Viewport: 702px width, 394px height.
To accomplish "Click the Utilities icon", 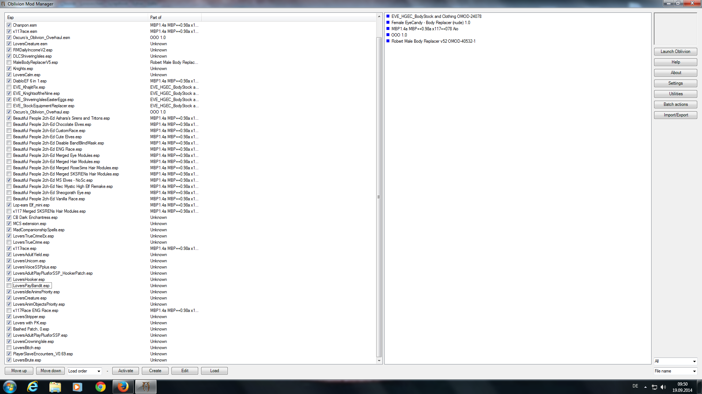I will click(x=675, y=94).
